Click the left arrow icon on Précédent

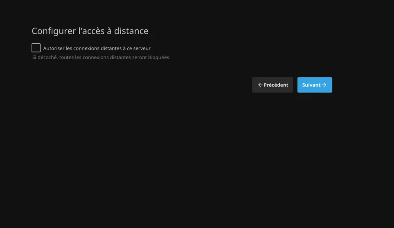tap(260, 85)
